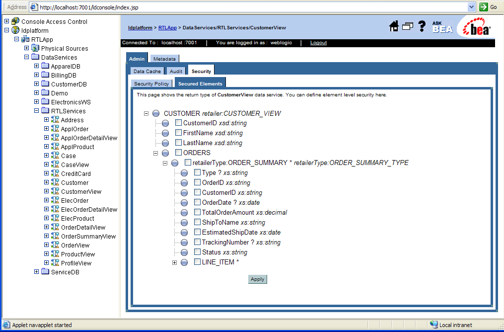Click the Home icon in header
The width and height of the screenshot is (504, 332).
[394, 26]
